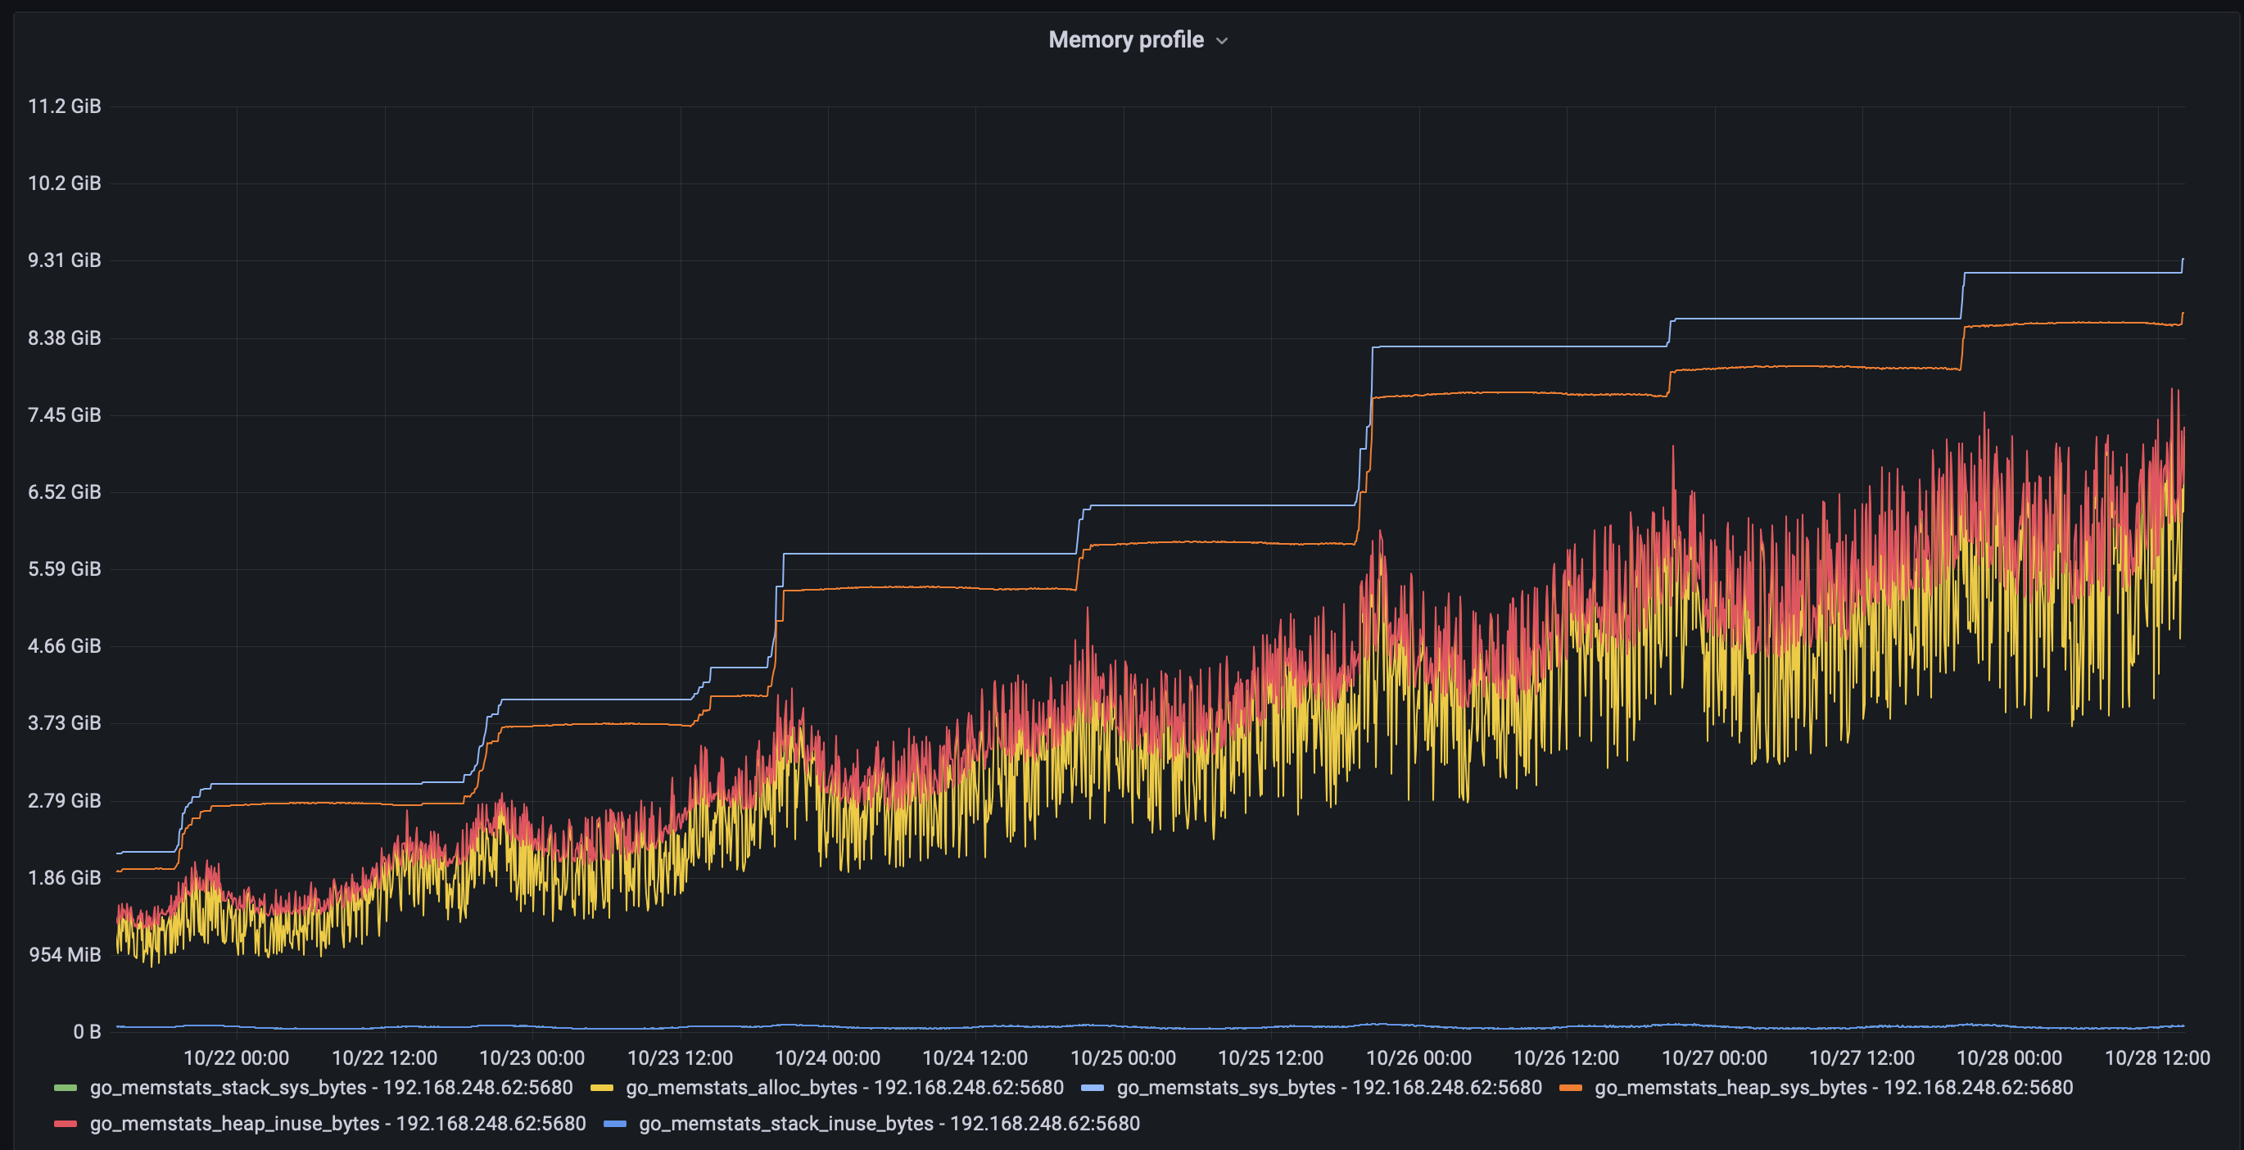This screenshot has height=1150, width=2244.
Task: Click the 10/25 00:00 axis label
Action: 1125,1058
